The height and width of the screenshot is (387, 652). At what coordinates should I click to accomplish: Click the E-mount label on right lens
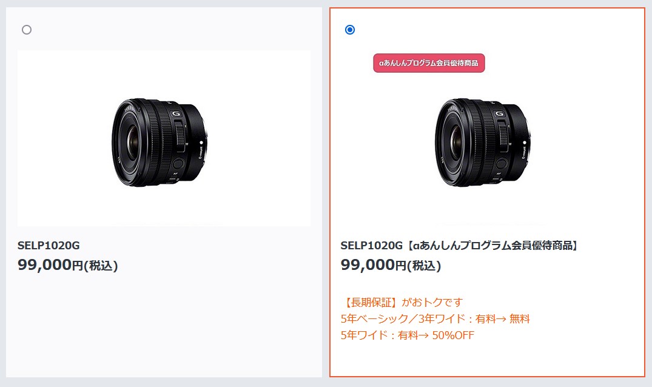pos(525,152)
